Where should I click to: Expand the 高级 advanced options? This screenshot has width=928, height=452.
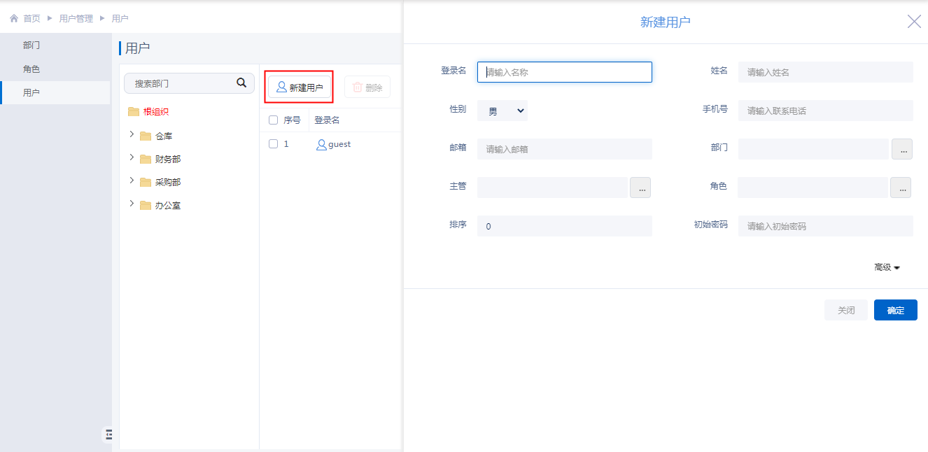(x=887, y=267)
